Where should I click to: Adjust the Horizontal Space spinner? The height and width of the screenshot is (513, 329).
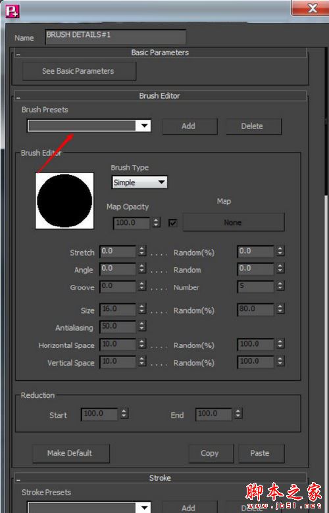pos(141,344)
